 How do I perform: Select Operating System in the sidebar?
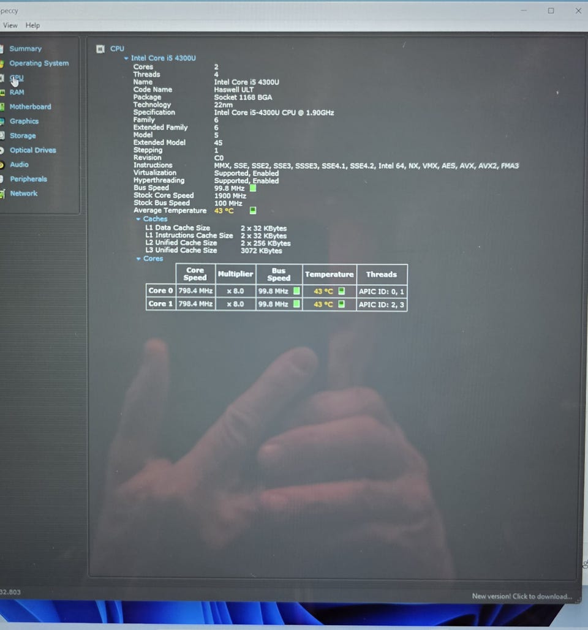39,63
